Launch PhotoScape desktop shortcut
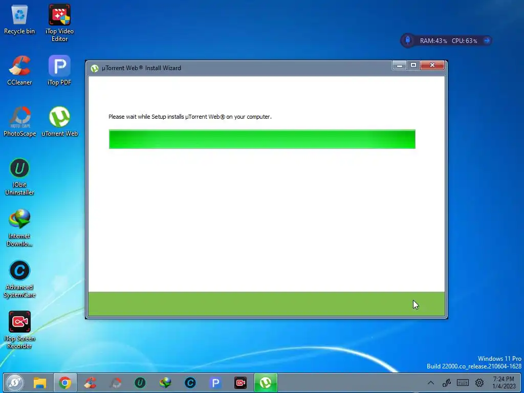The width and height of the screenshot is (524, 393). click(x=19, y=122)
